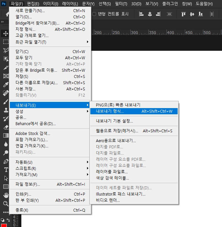Select the Frame tool
The height and width of the screenshot is (227, 222).
[x=6, y=76]
